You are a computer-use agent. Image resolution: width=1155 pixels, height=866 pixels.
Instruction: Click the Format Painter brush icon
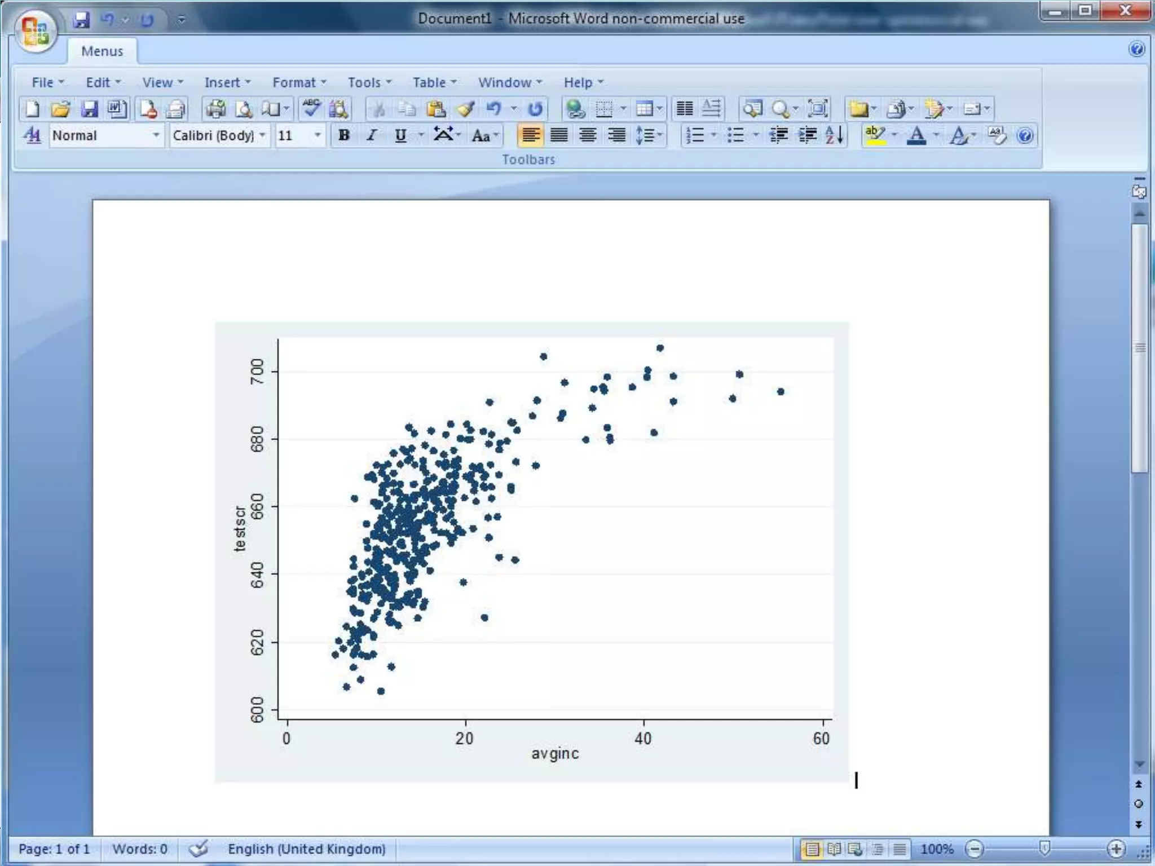[465, 108]
